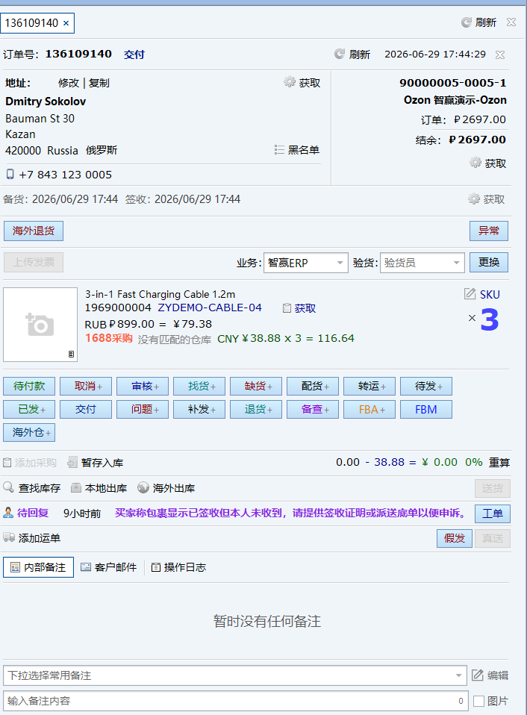Image resolution: width=527 pixels, height=715 pixels.
Task: Click the 待付款 status button
Action: click(x=29, y=386)
